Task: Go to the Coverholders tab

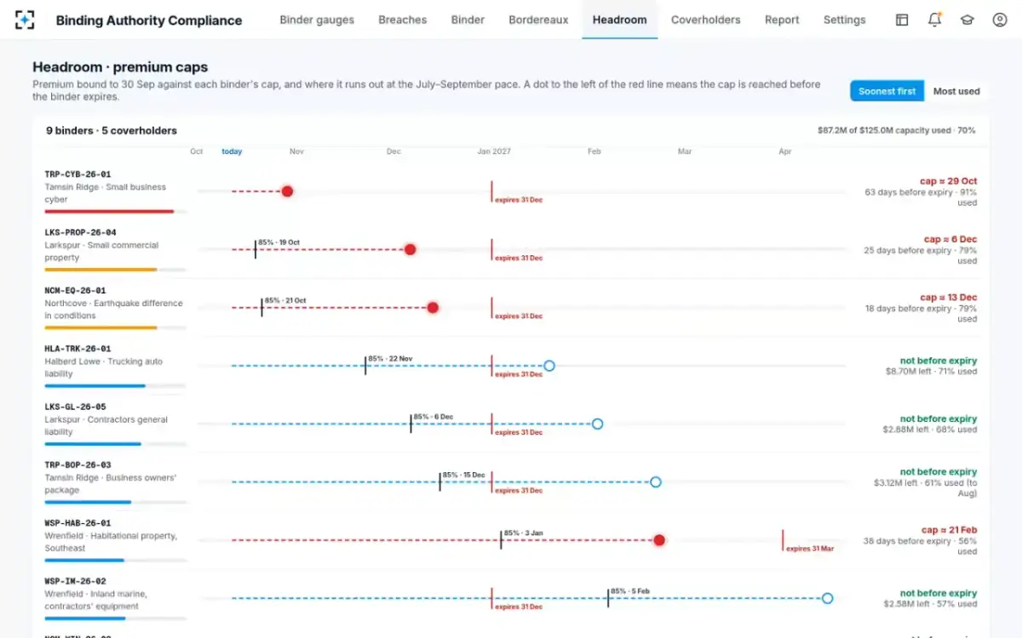Action: point(706,20)
